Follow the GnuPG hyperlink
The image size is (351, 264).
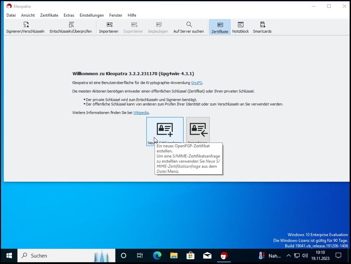196,83
